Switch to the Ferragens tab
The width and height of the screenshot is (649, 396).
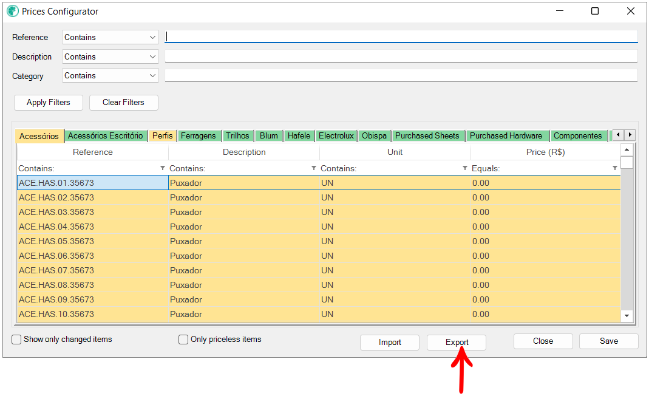point(199,136)
